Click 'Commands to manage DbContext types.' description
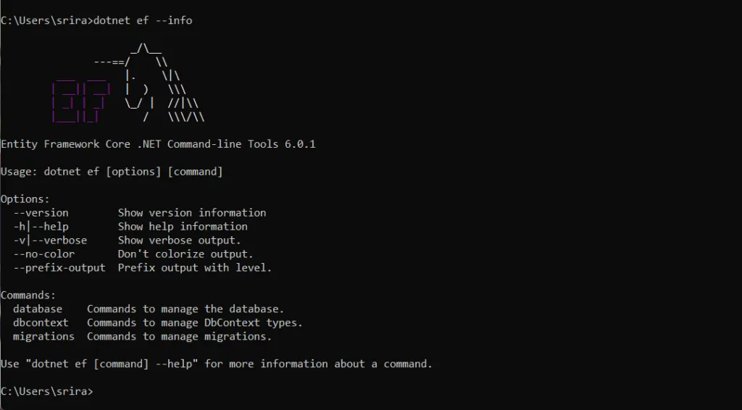This screenshot has width=742, height=410. [194, 322]
